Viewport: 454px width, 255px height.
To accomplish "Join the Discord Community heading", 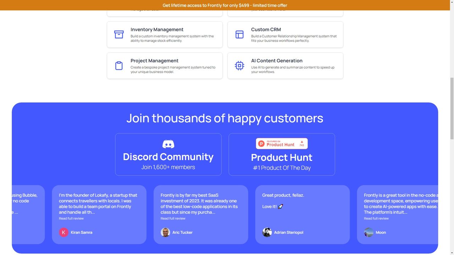I will point(168,157).
